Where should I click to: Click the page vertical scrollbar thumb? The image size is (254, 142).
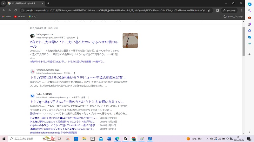click(x=244, y=42)
